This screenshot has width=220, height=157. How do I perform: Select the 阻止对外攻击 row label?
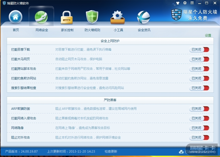point(21,138)
